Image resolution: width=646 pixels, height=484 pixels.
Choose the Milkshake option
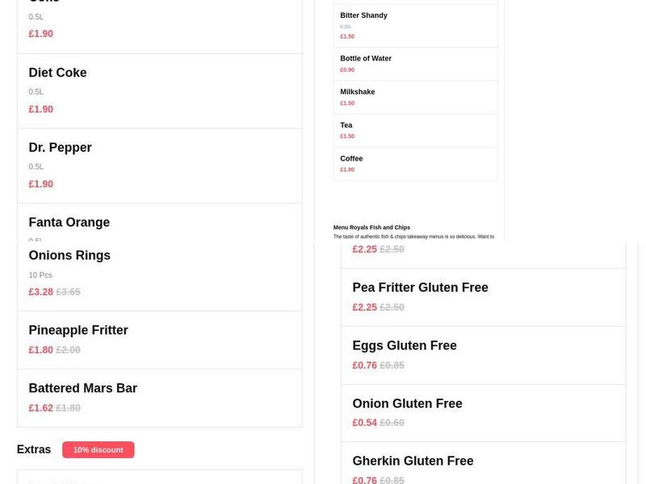click(x=359, y=91)
